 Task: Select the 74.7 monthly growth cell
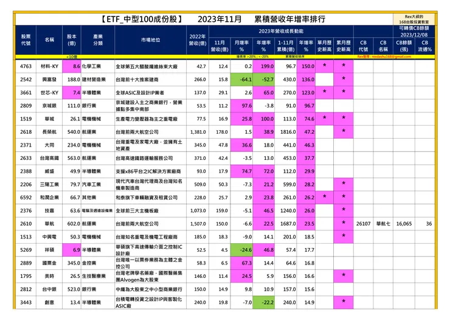pos(241,171)
